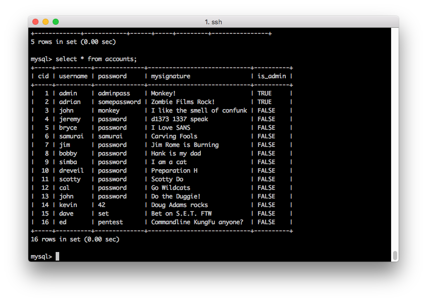Place cursor at the empty mysql> prompt
This screenshot has width=427, height=302.
point(57,257)
